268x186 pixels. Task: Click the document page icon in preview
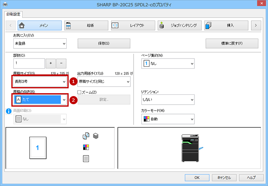tap(86, 159)
